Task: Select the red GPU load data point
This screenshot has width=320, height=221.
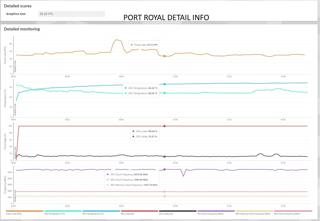Action: click(x=165, y=126)
